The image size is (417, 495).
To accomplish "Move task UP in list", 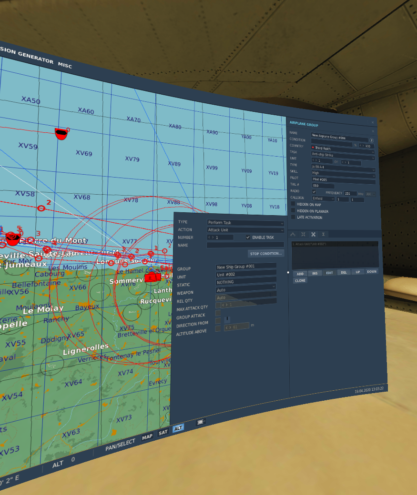I will [358, 272].
